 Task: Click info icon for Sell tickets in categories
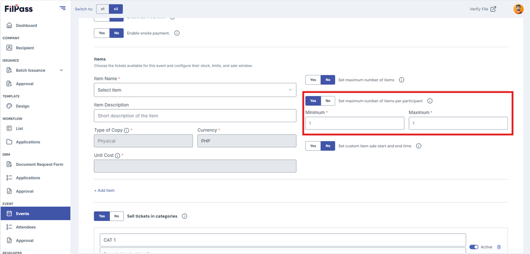(185, 216)
